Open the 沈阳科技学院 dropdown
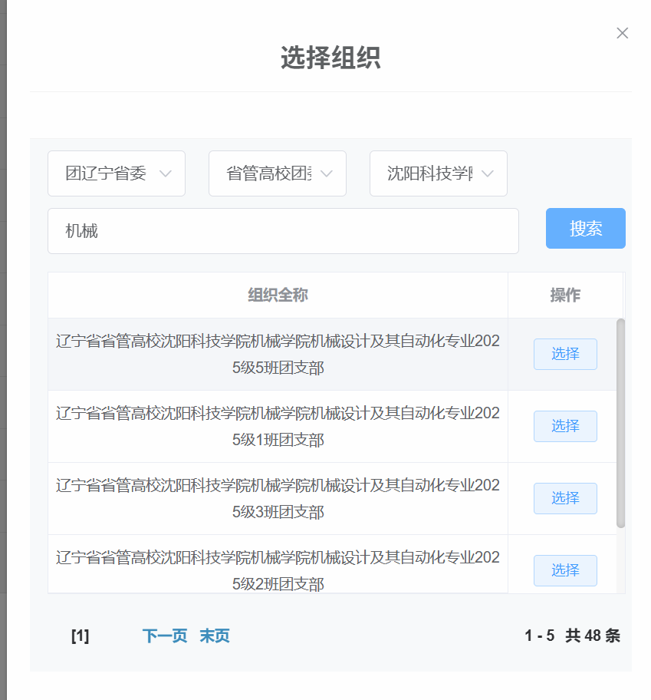Screen dimensions: 651x700 click(439, 173)
